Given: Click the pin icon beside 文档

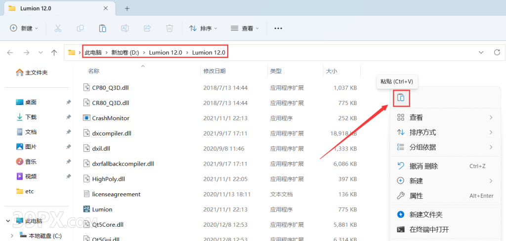Looking at the screenshot, I should tap(68, 132).
